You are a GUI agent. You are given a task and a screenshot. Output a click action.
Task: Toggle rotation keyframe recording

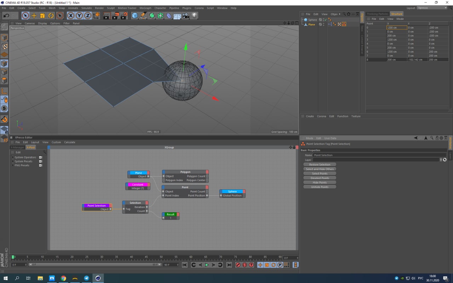(x=273, y=265)
